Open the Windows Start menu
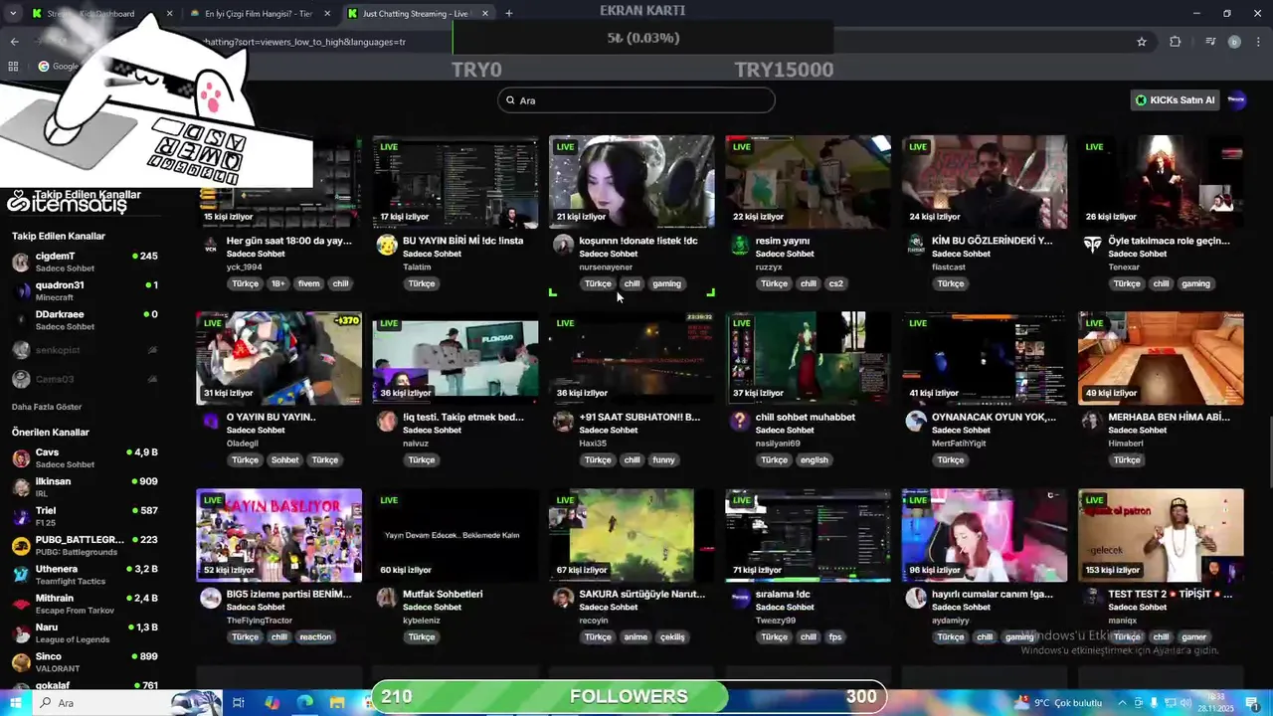The height and width of the screenshot is (716, 1273). [x=14, y=703]
